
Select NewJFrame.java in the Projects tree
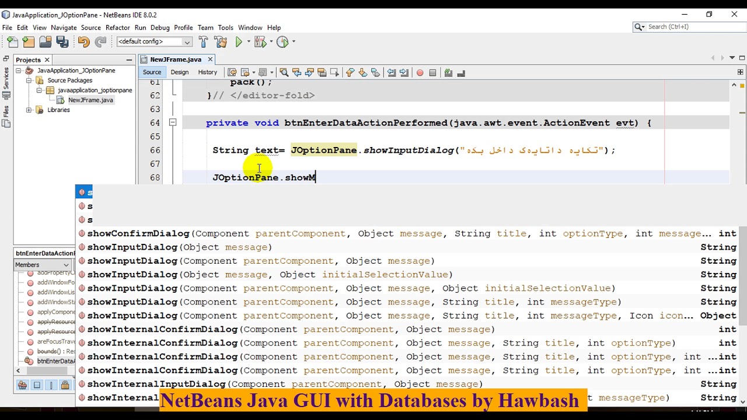(x=90, y=100)
